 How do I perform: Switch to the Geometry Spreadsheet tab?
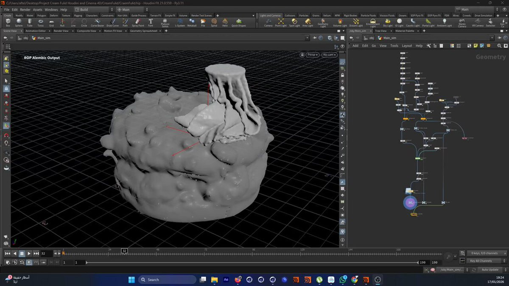(x=143, y=31)
